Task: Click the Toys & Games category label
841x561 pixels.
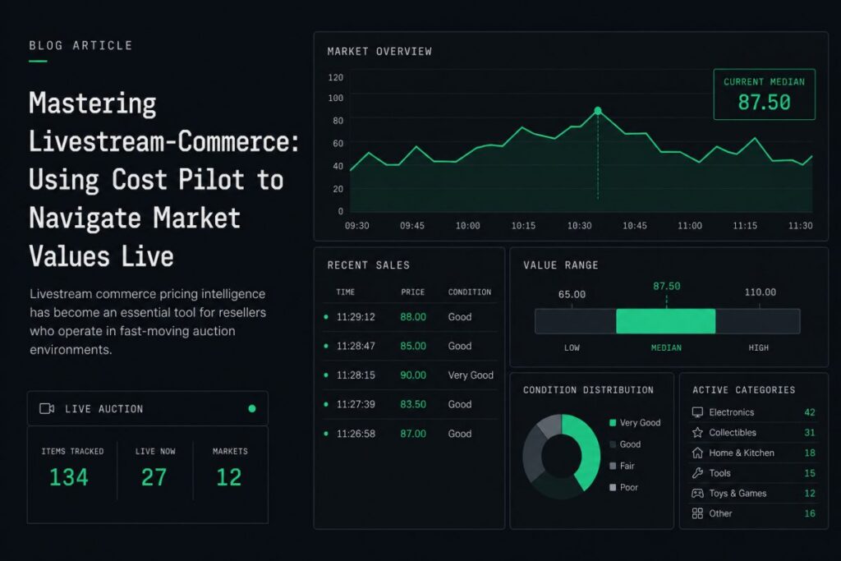Action: pyautogui.click(x=738, y=494)
